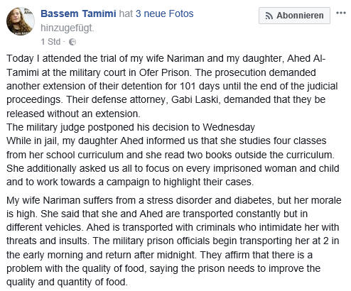Click the globe public-visibility icon
The image size is (351, 291).
click(72, 42)
